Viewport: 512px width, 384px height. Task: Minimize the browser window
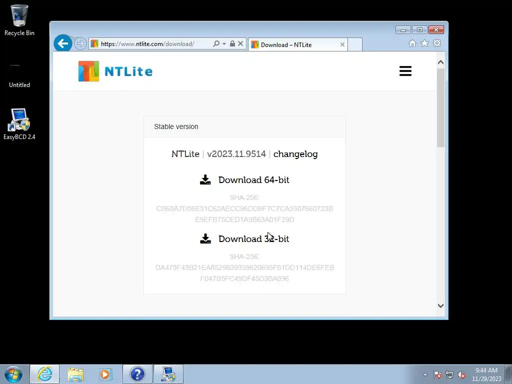click(x=403, y=30)
